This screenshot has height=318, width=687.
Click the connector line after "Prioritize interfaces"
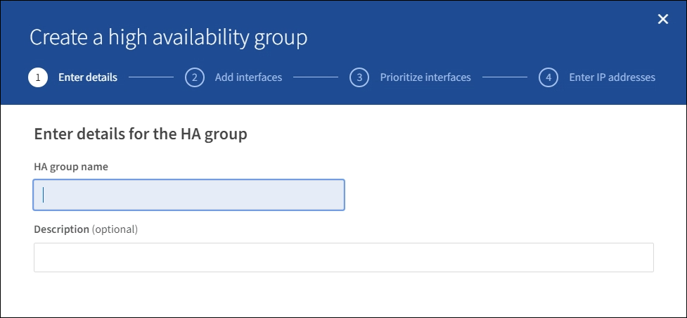pos(504,77)
